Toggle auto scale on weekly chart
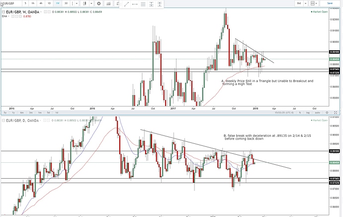 (x=318, y=112)
